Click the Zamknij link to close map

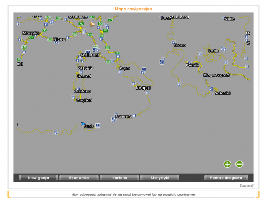[x=246, y=186]
